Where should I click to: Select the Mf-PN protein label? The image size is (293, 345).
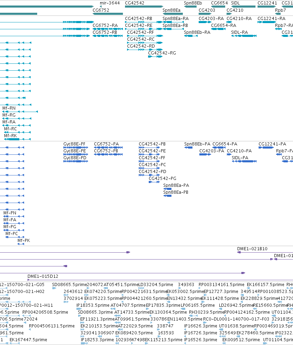[10, 213]
